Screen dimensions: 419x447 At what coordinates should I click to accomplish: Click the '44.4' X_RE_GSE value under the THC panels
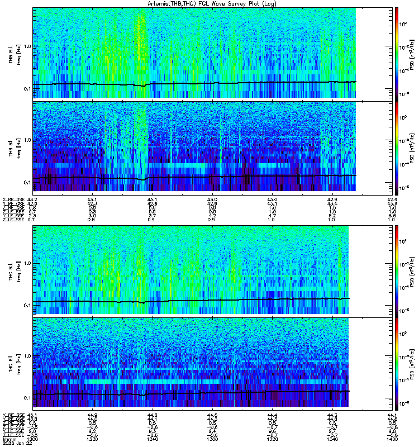272,415
